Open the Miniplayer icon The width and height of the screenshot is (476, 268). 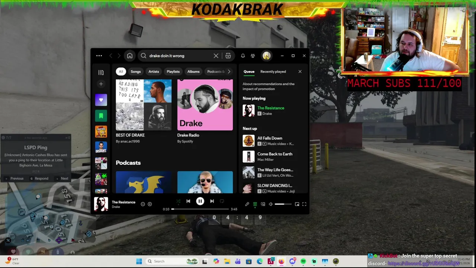[x=297, y=204]
